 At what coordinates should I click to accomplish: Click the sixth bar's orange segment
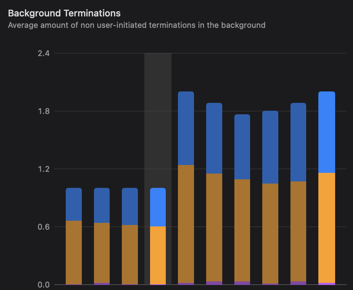click(x=214, y=227)
